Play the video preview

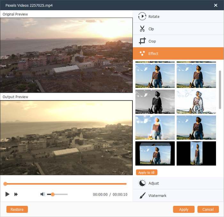[x=7, y=194]
